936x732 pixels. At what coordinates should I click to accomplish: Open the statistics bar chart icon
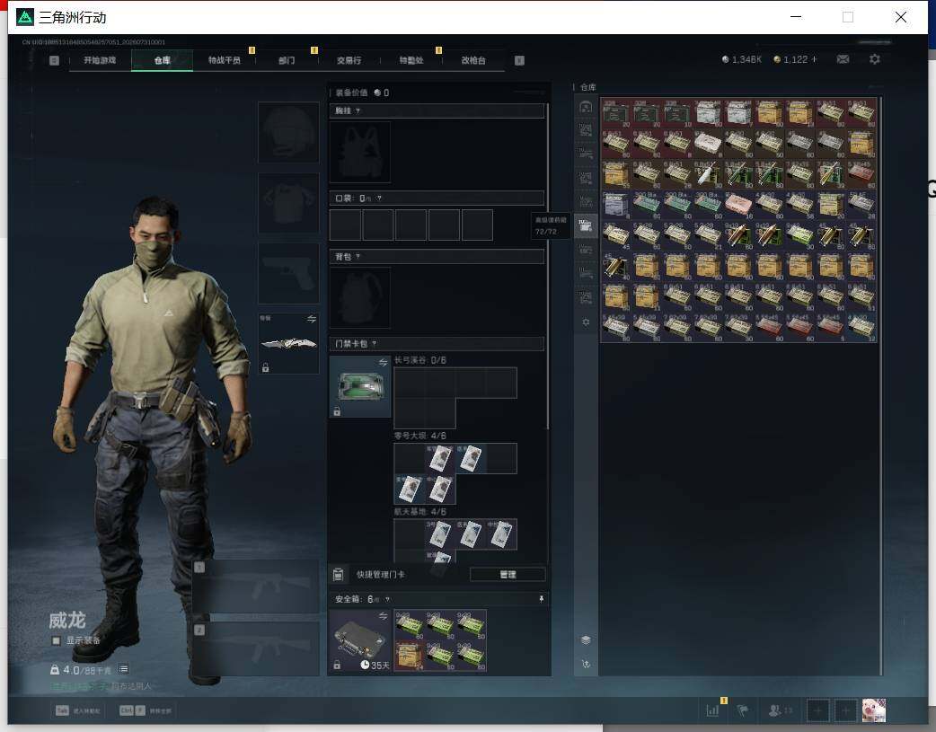coord(712,710)
